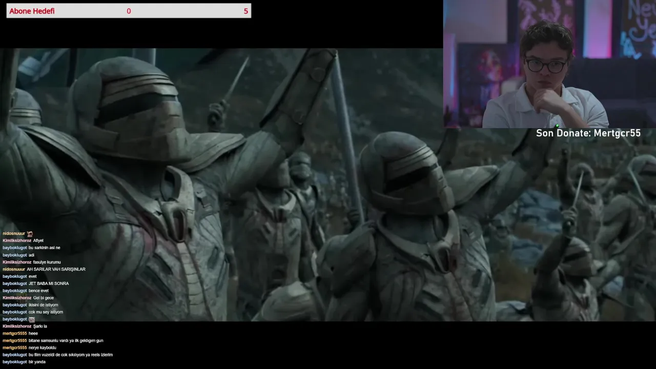Click chat message 'heee'
Image resolution: width=656 pixels, height=369 pixels.
coord(33,334)
